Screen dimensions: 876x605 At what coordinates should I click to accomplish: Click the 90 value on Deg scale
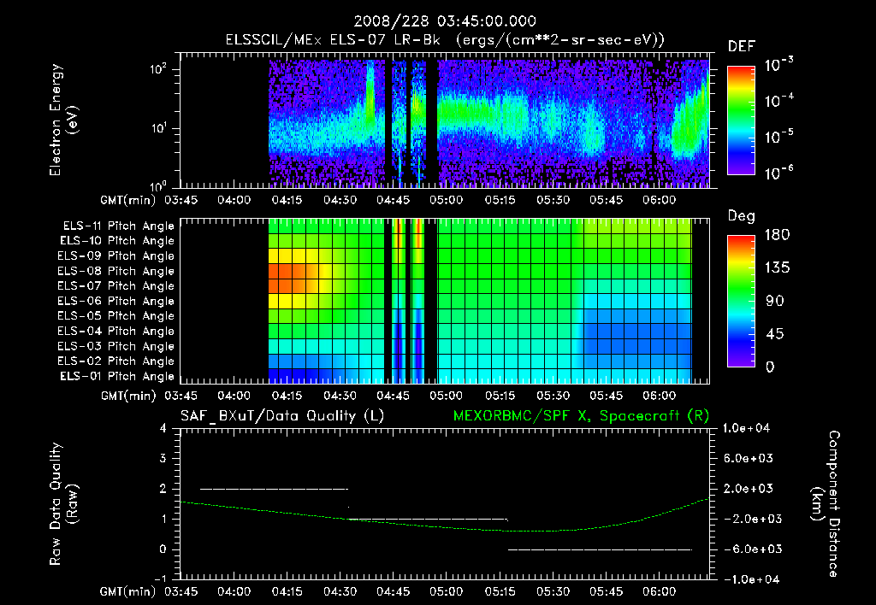point(775,301)
